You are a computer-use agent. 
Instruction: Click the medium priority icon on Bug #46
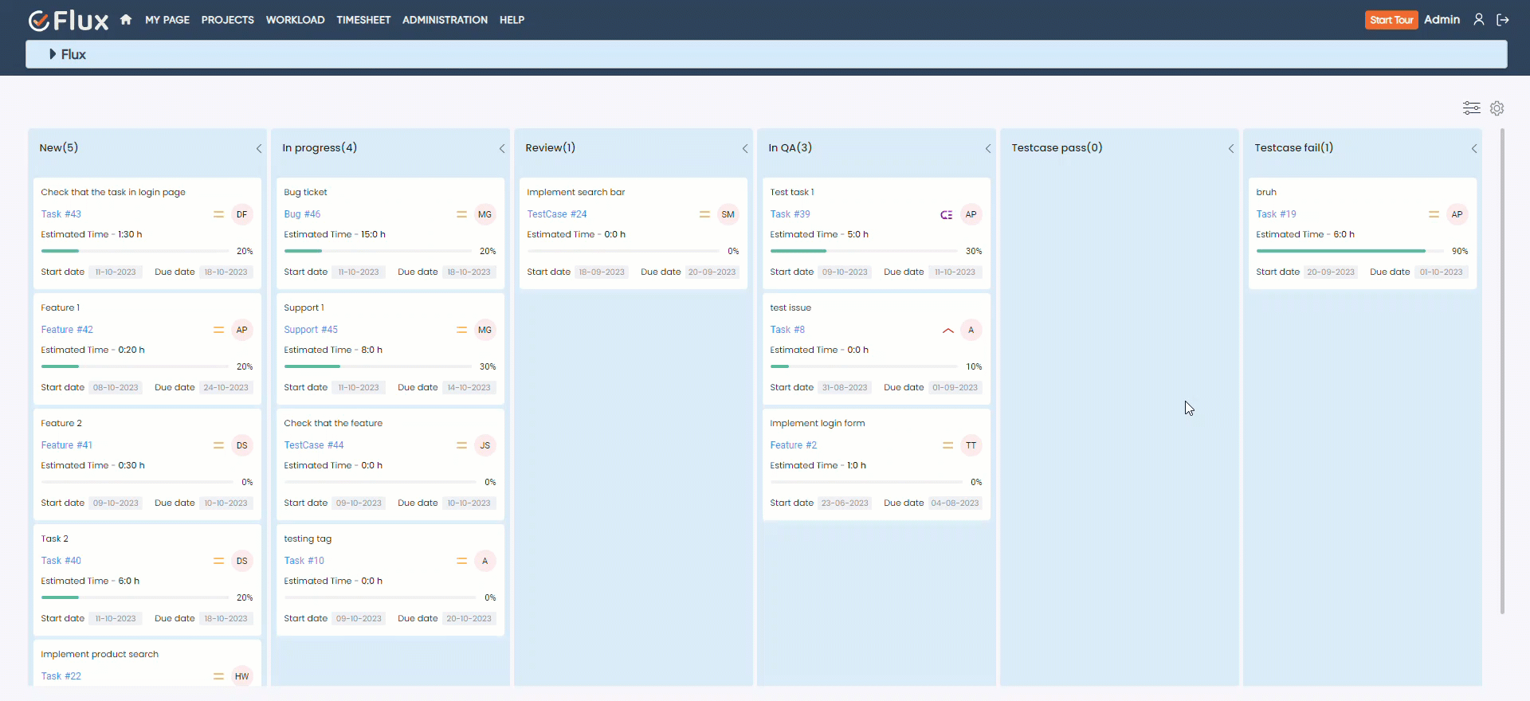(x=461, y=214)
